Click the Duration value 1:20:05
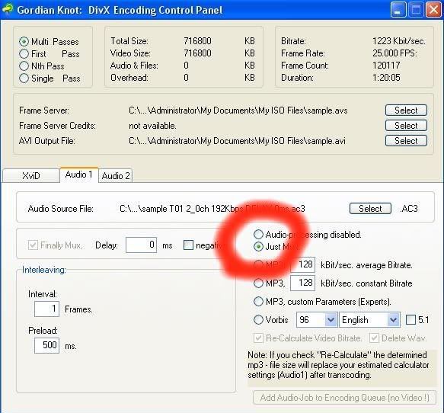 386,78
